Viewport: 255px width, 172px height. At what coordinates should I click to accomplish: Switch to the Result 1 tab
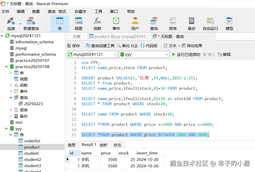89,145
